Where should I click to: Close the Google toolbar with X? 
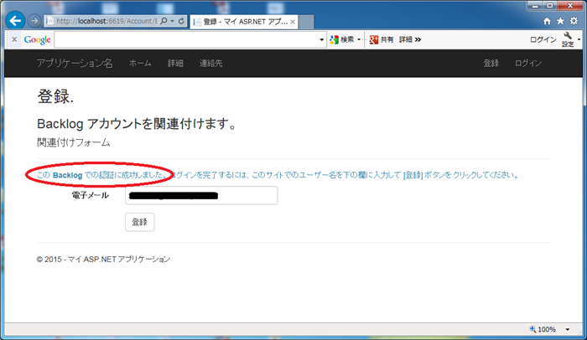tap(14, 39)
